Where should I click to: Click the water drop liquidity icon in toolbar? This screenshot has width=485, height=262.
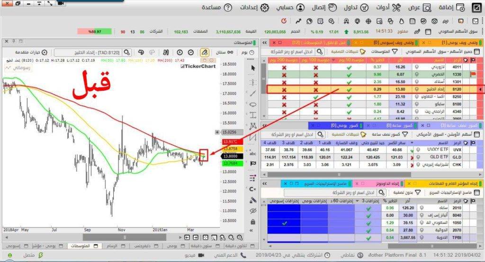(402, 21)
